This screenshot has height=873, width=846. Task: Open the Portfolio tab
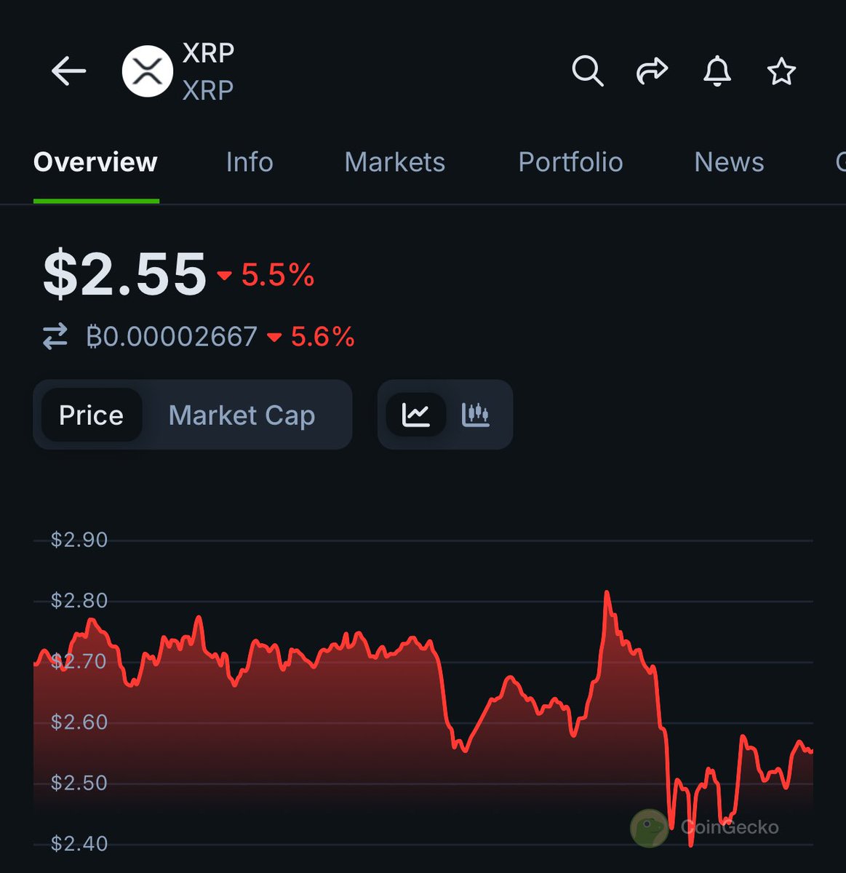pos(570,162)
